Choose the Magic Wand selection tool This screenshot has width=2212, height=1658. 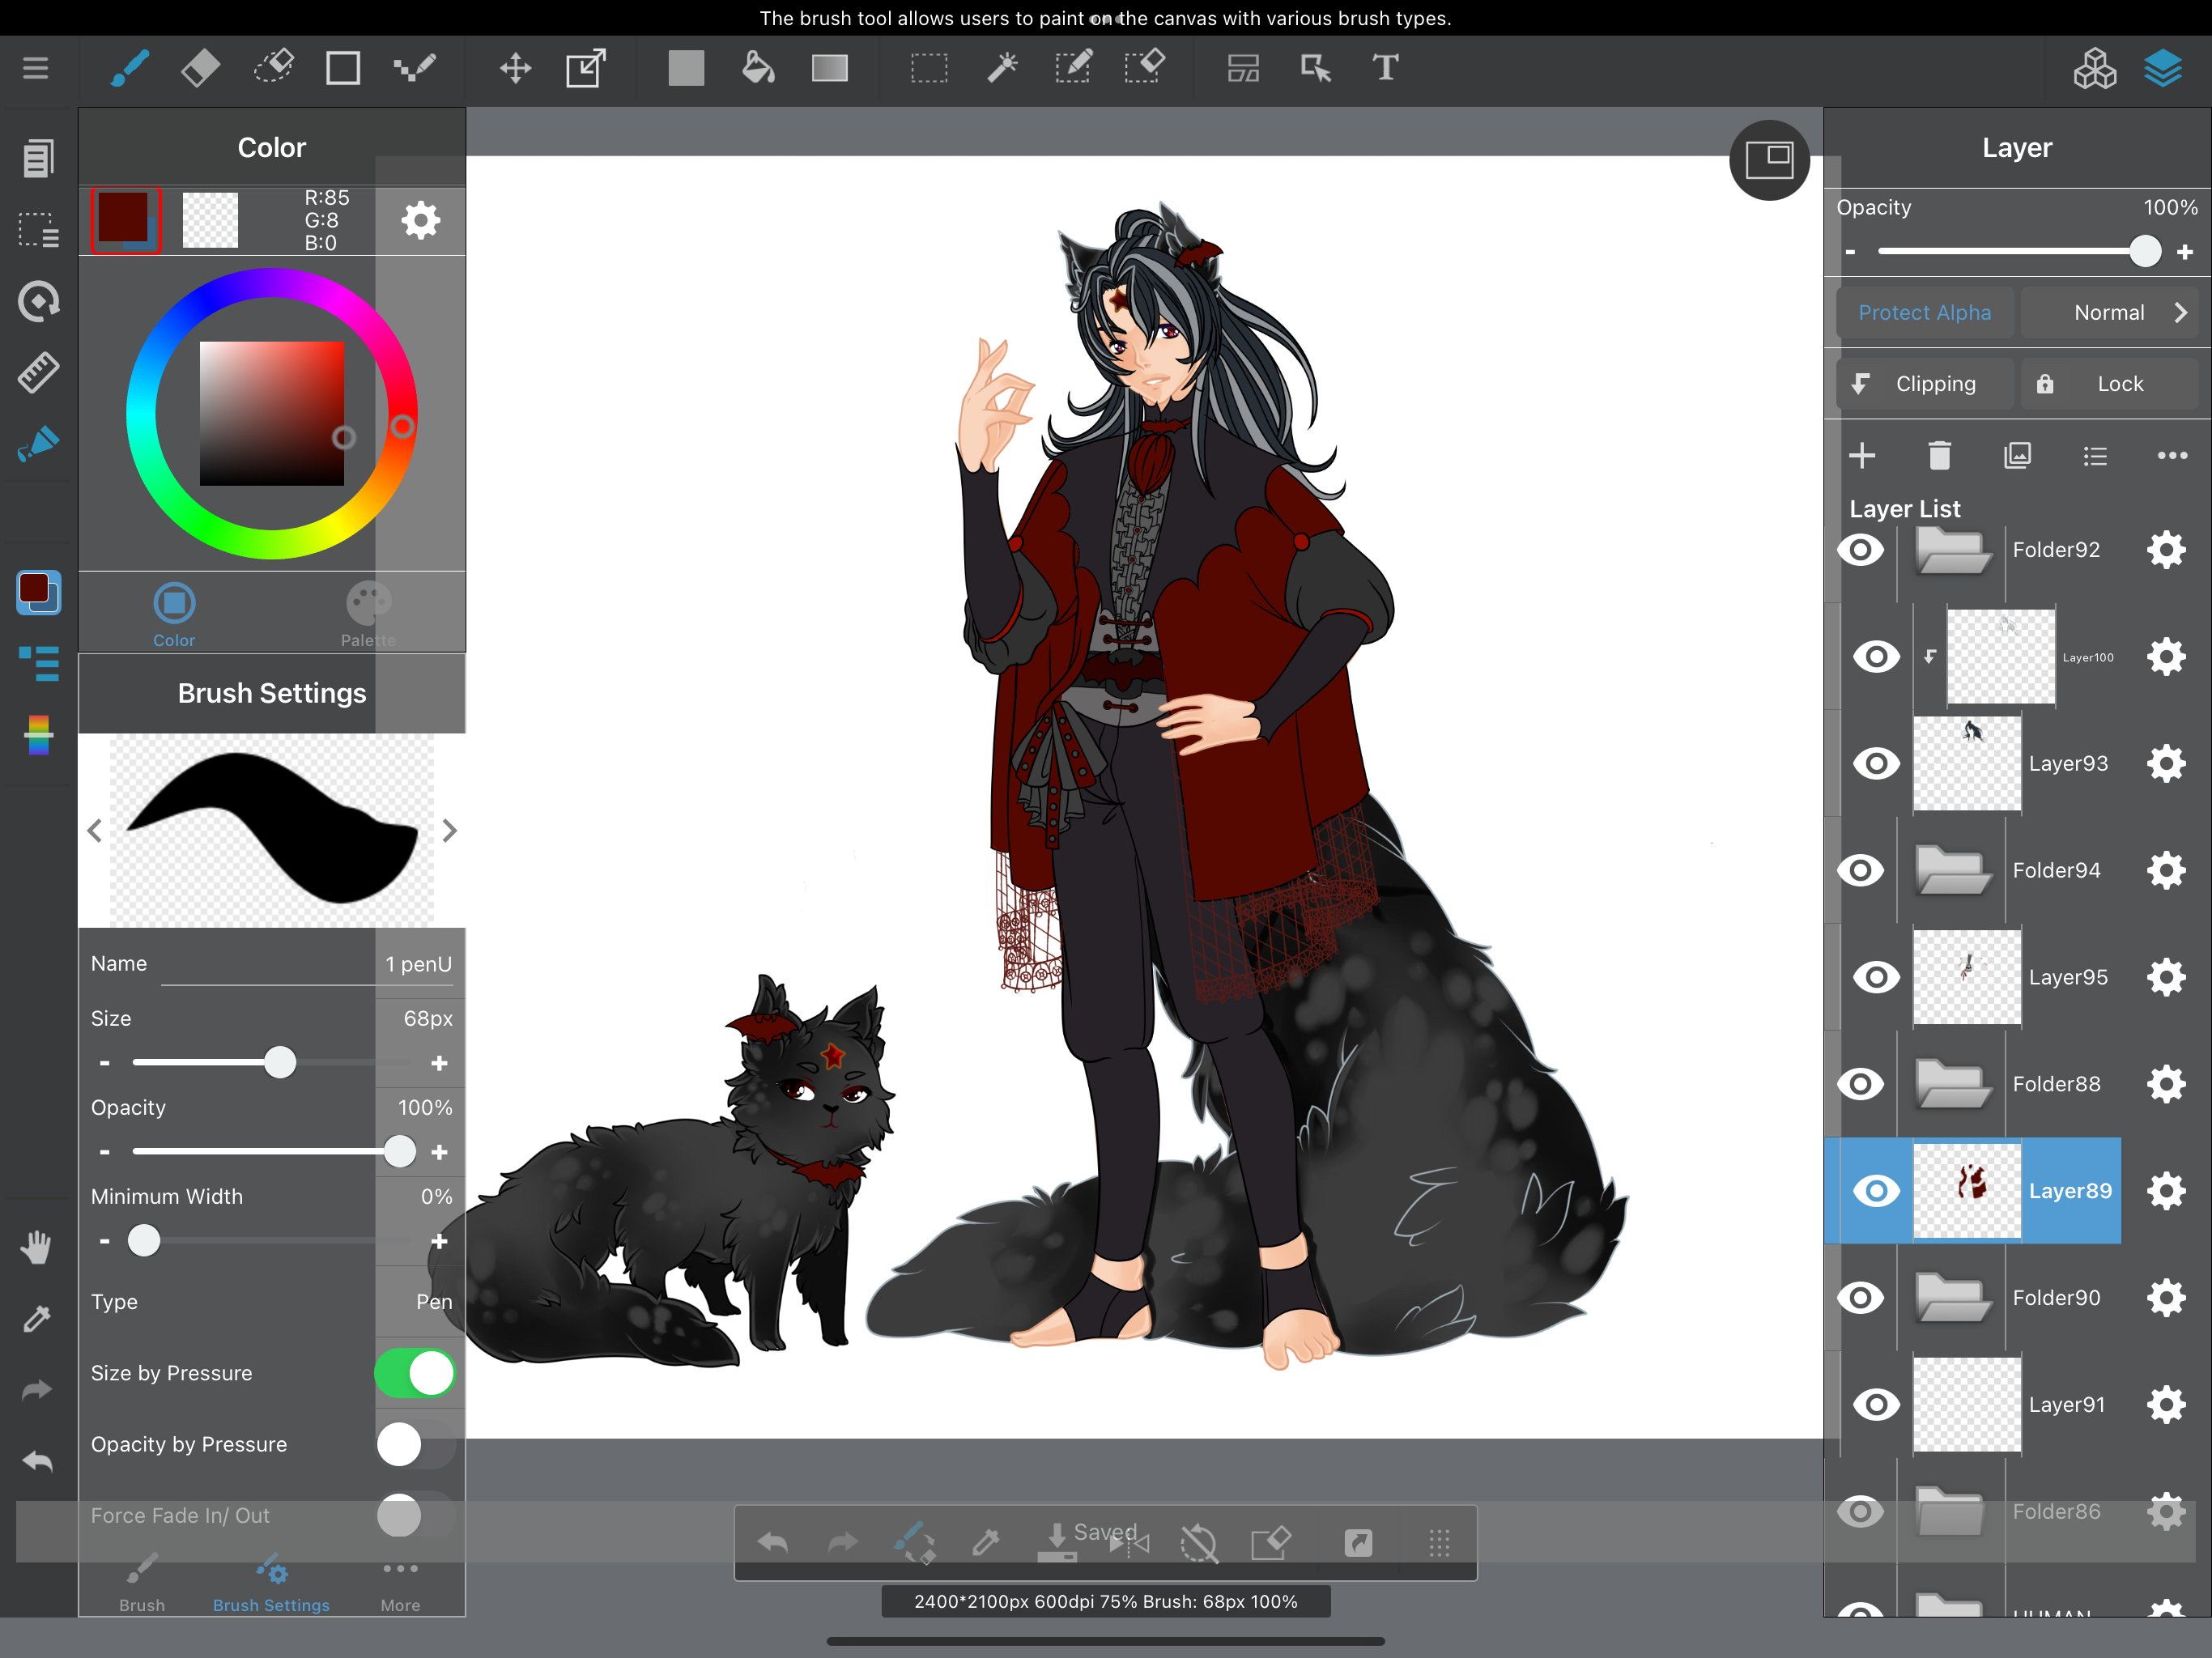1001,68
